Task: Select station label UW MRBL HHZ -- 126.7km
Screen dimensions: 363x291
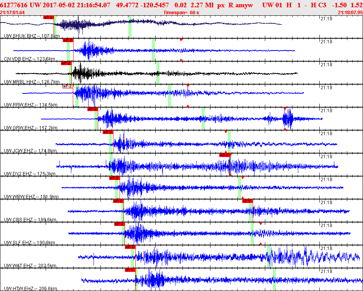Action: tap(32, 82)
